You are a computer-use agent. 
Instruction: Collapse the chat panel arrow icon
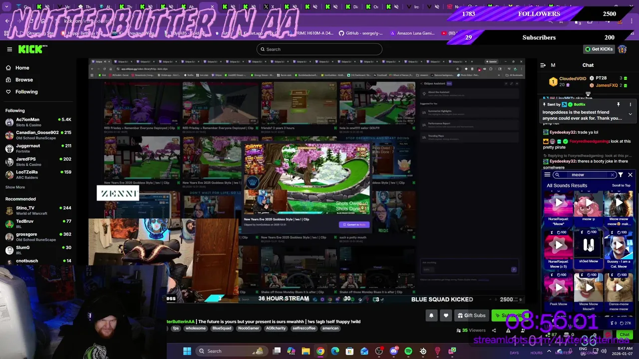(x=543, y=65)
